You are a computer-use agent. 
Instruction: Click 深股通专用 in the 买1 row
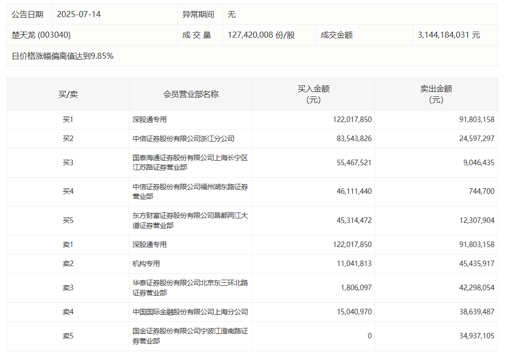(150, 120)
